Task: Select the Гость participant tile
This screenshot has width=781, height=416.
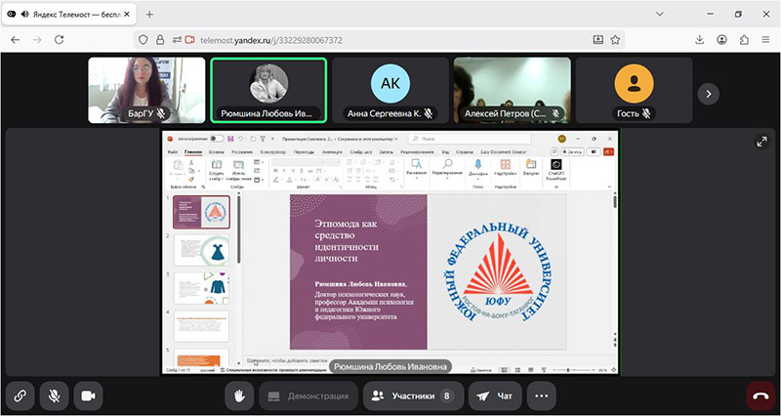Action: click(632, 90)
